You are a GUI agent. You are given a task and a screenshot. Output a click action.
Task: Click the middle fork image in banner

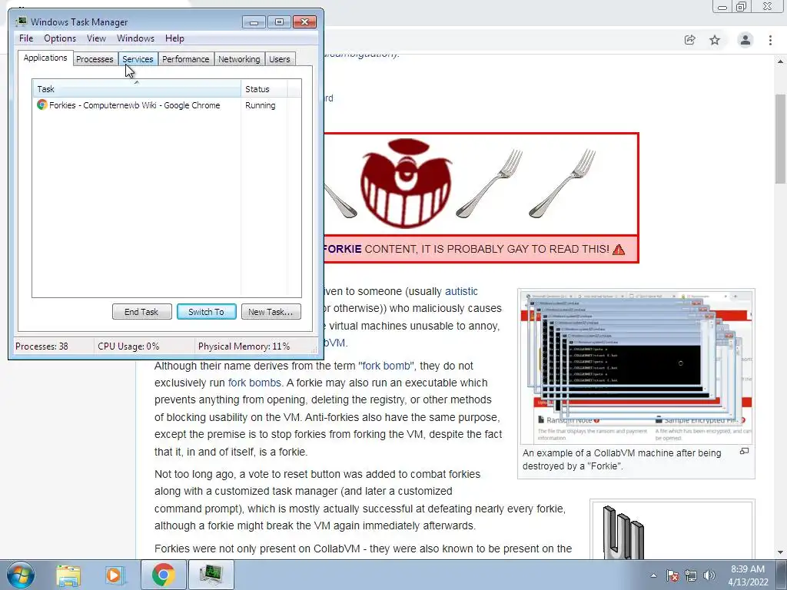click(x=490, y=183)
